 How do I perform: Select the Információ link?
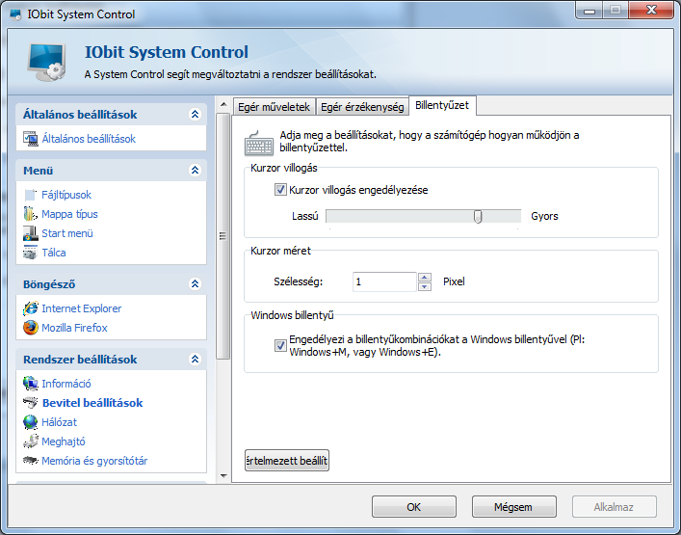point(66,384)
